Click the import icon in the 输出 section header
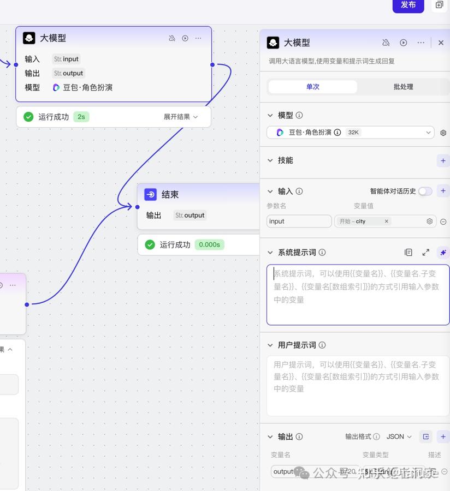Screen dimensions: 450x491 point(426,436)
